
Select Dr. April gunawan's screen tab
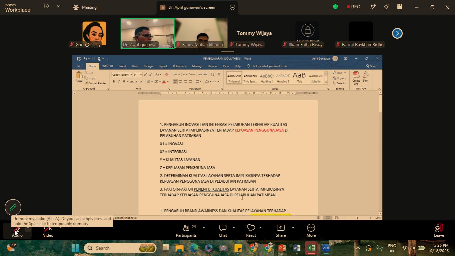coord(192,7)
